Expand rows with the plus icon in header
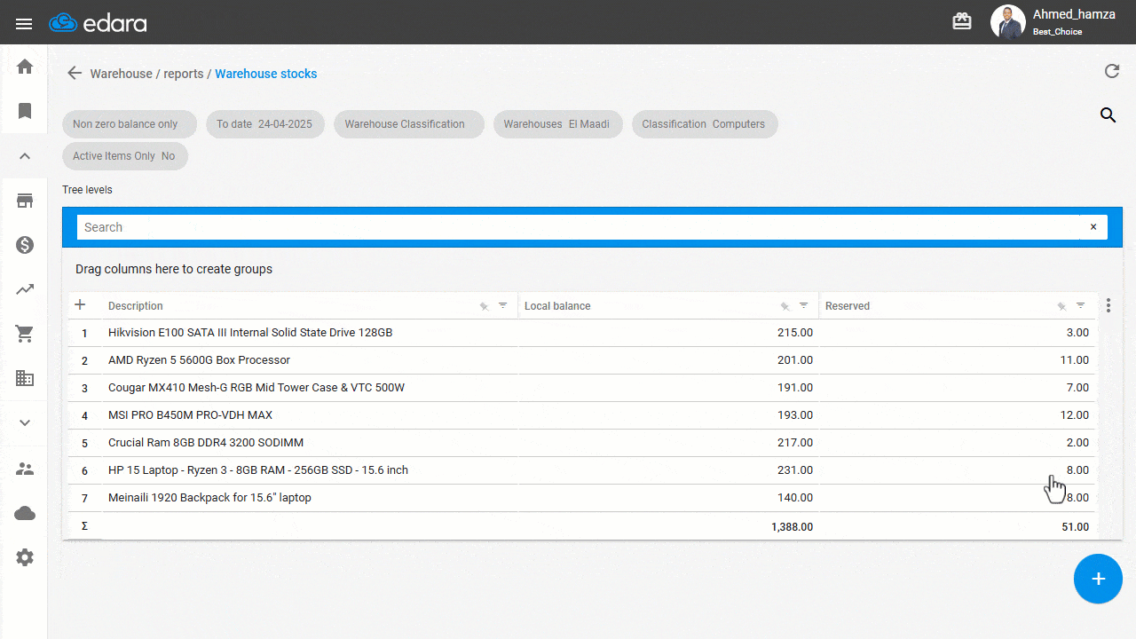Screen dimensions: 1136x639 click(x=80, y=305)
